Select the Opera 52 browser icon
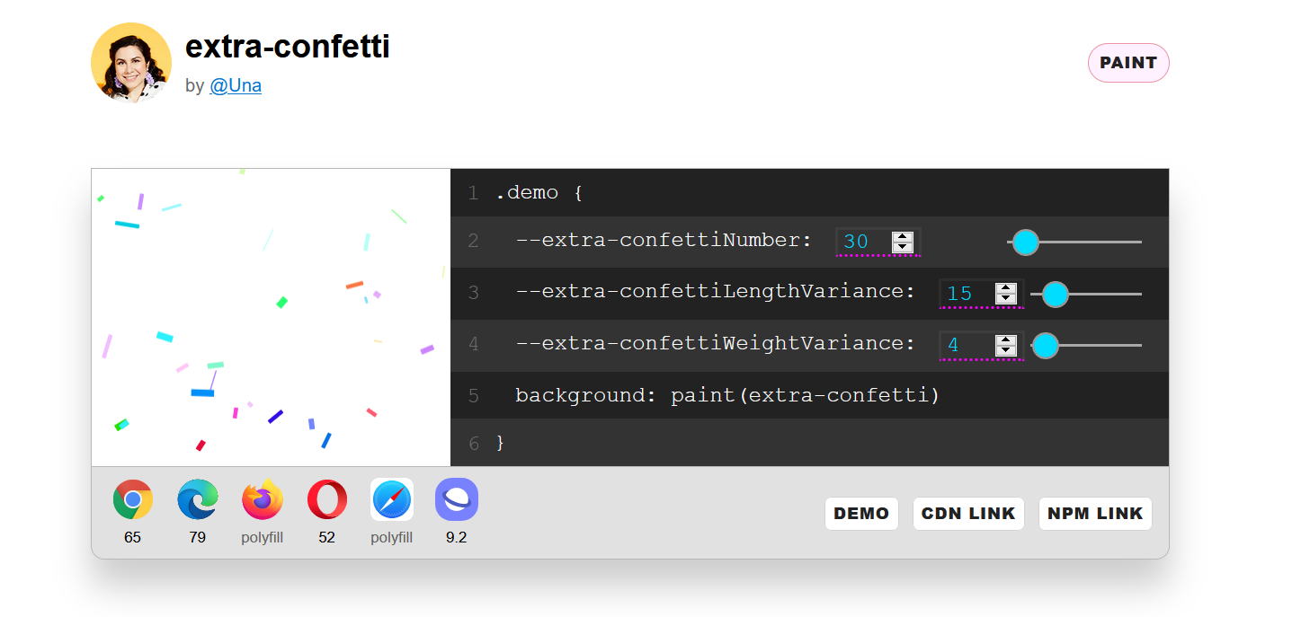The width and height of the screenshot is (1310, 617). [x=326, y=499]
